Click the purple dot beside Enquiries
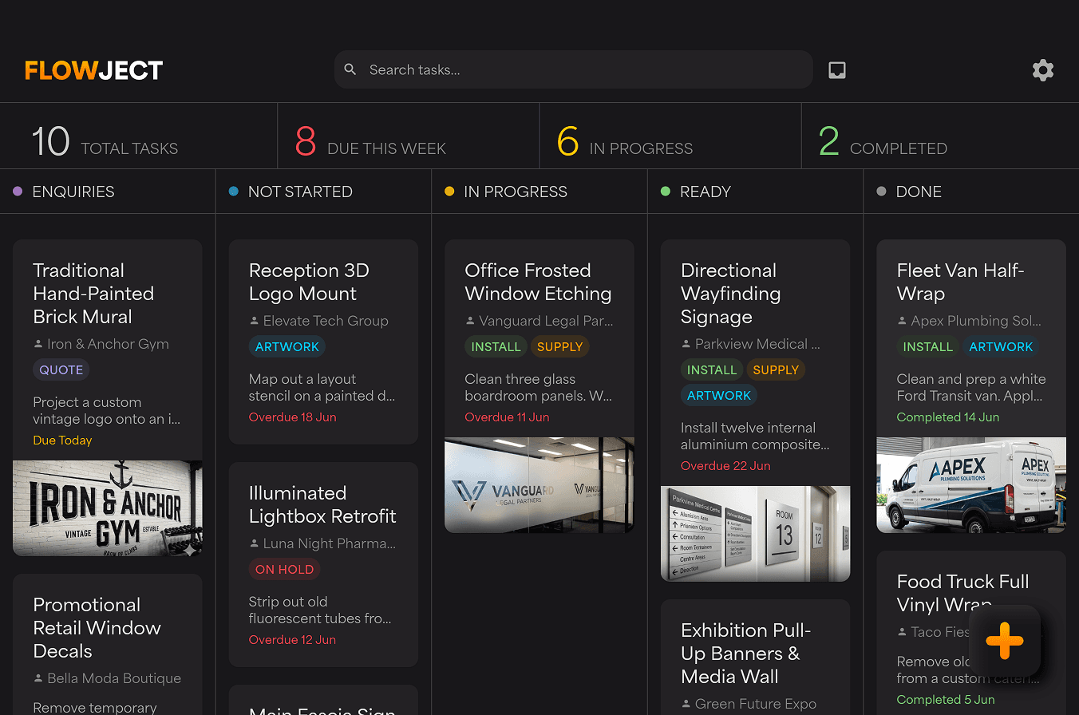The width and height of the screenshot is (1079, 715). (x=18, y=192)
